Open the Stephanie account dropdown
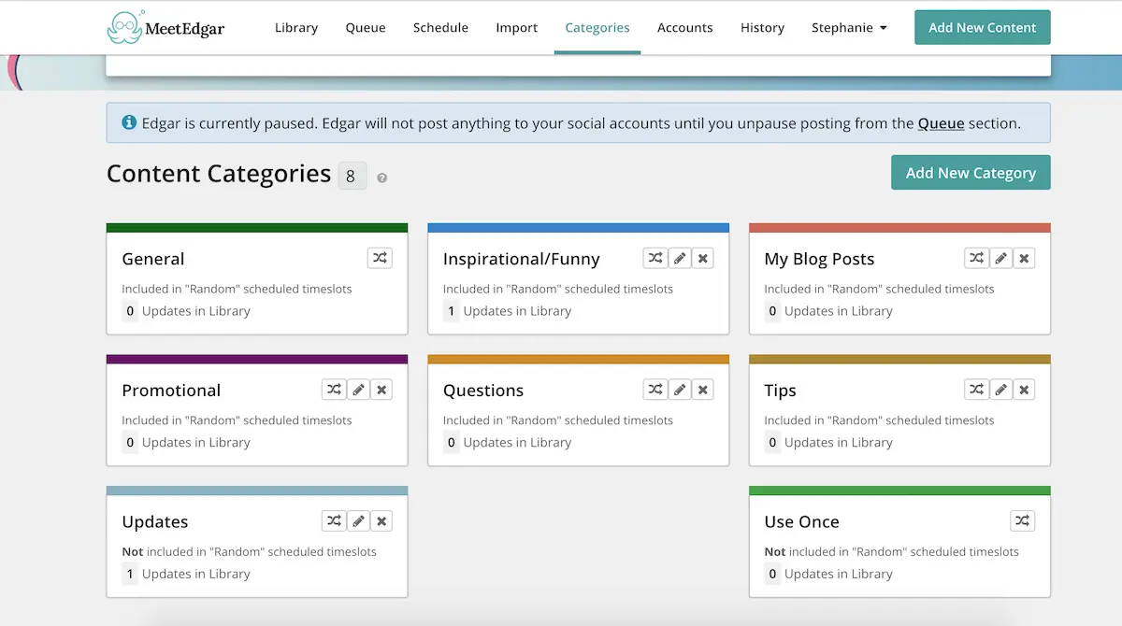The image size is (1122, 626). click(848, 28)
